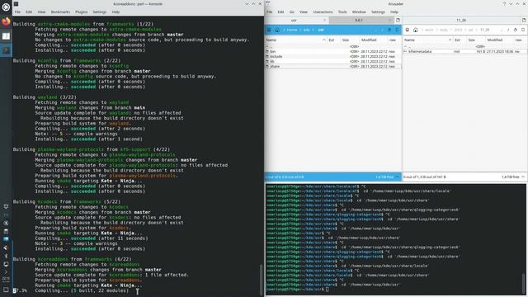This screenshot has height=297, width=528.
Task: Open the Krusader Useractions menu
Action: tap(323, 12)
